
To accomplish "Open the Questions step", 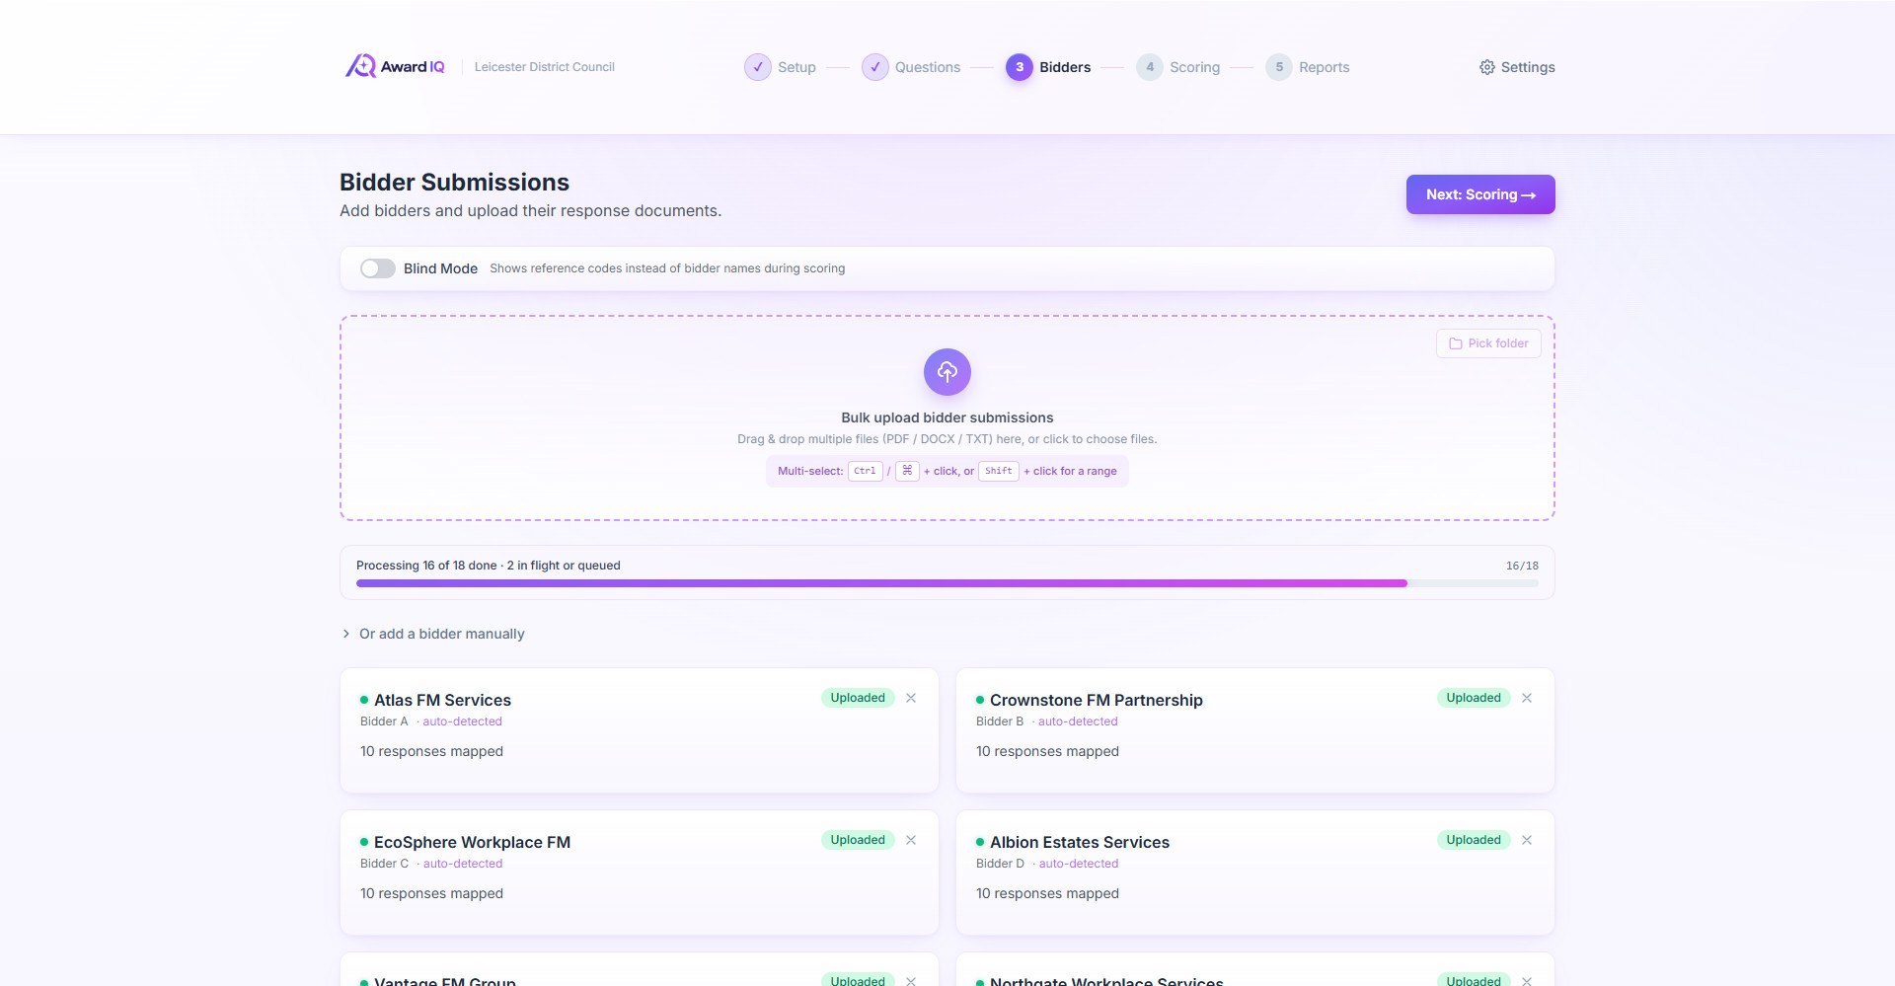I will (x=911, y=67).
